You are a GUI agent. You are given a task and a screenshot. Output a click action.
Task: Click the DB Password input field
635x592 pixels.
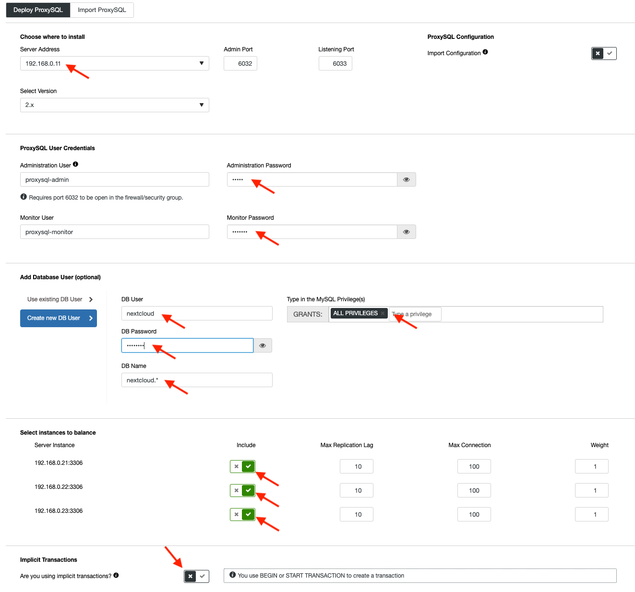coord(187,345)
